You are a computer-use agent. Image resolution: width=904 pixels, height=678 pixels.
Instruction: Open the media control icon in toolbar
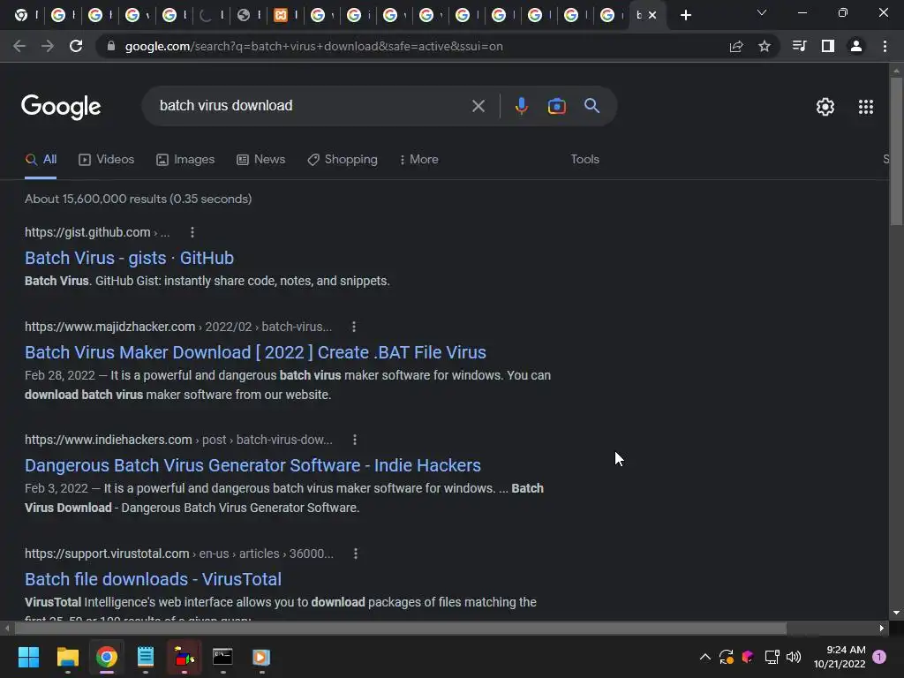pyautogui.click(x=799, y=46)
